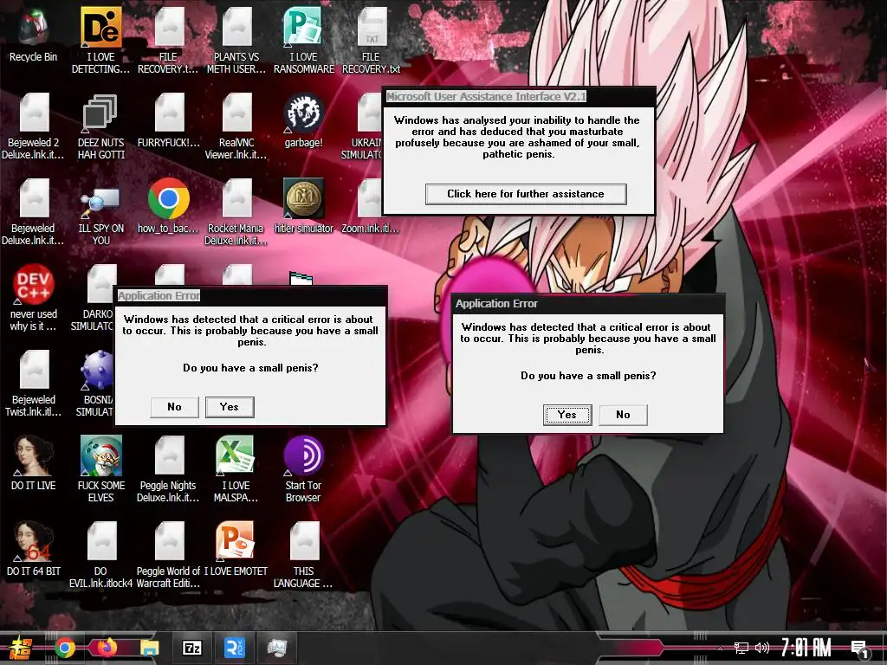Select the DO IT 64 BIT icon
The image size is (887, 665).
pos(34,542)
